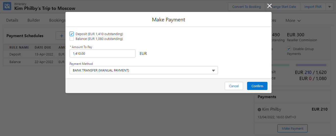Open the Builder tab
This screenshot has height=136, width=336.
tap(34, 20)
